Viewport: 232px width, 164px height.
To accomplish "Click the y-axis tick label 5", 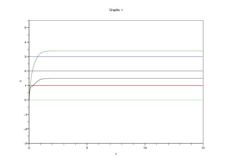I will 25,28.
